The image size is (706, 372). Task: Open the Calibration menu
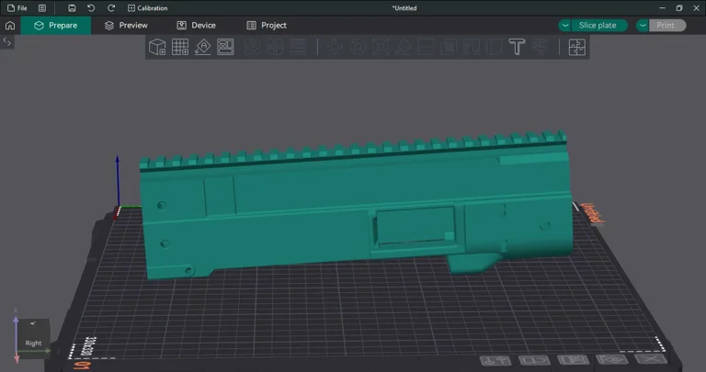(147, 8)
